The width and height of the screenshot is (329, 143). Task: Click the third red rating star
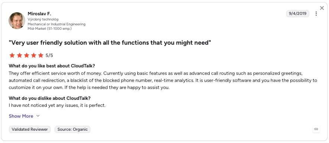tap(26, 55)
